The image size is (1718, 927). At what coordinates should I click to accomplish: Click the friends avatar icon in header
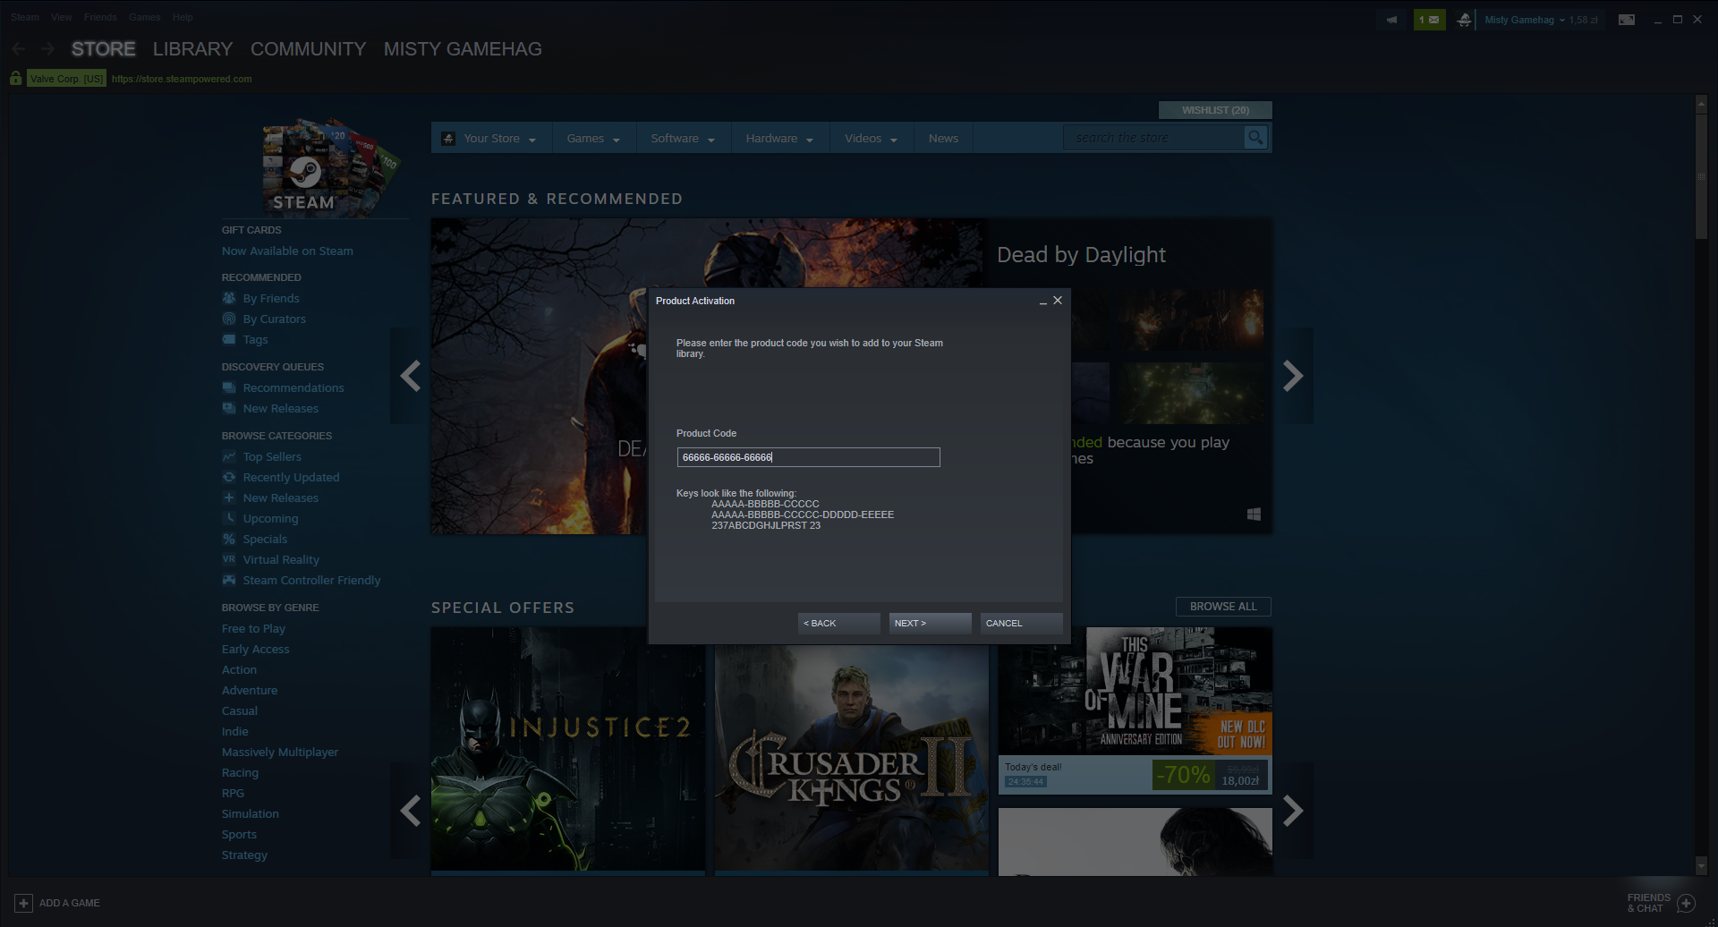[x=1464, y=20]
